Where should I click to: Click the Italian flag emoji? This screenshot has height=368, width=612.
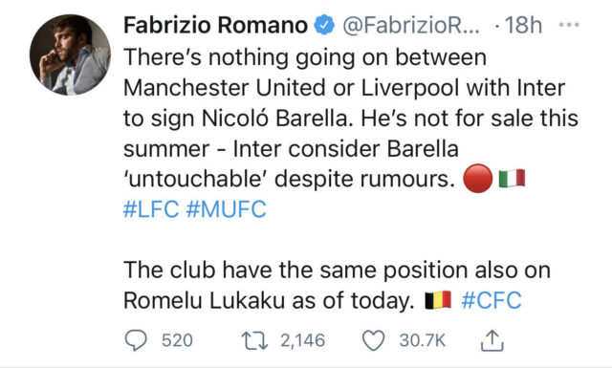(513, 179)
